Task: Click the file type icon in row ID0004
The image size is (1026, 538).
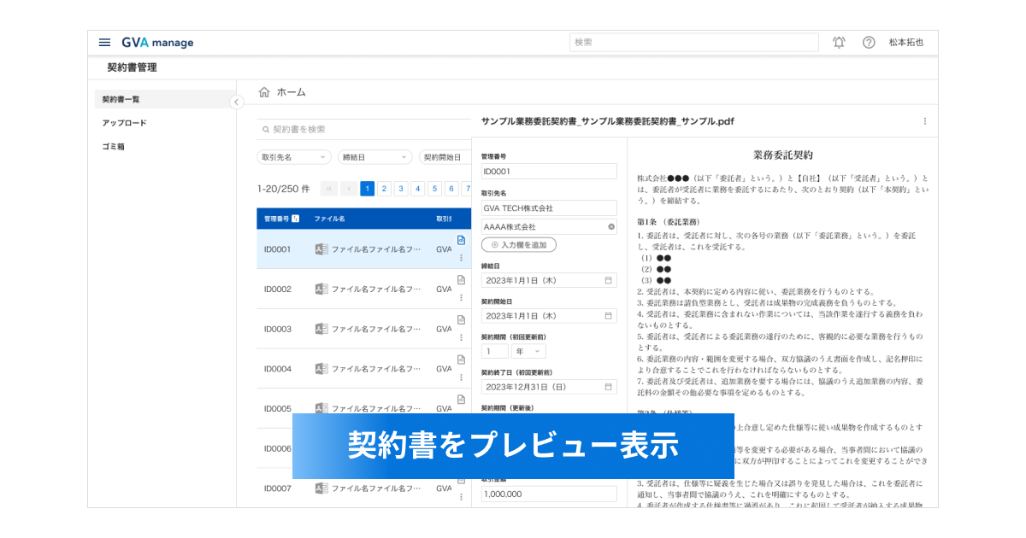Action: (x=321, y=369)
